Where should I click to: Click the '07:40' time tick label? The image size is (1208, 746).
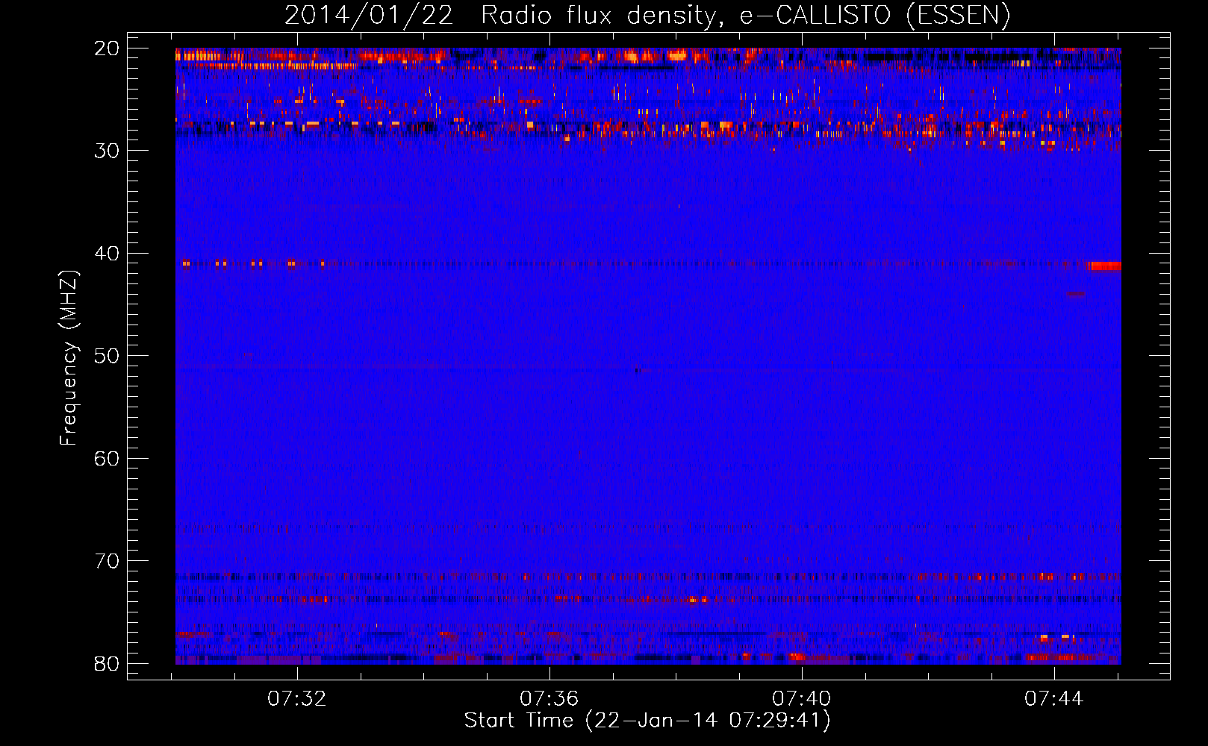click(802, 699)
